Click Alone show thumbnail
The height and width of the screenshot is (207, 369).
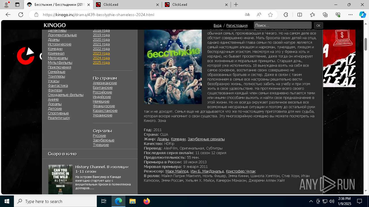pos(60,179)
